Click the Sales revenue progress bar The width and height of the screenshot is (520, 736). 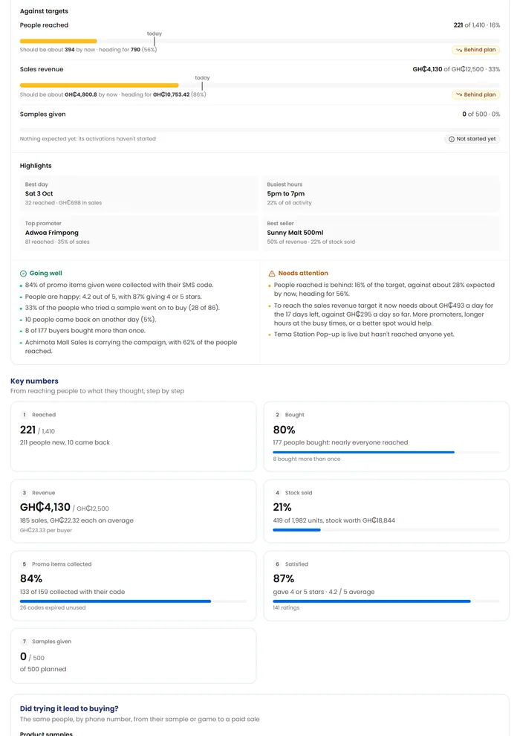pyautogui.click(x=260, y=85)
